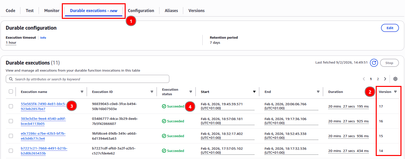Click duration 20 mins 27 secs 936 ms
This screenshot has height=159, width=405.
(x=348, y=136)
